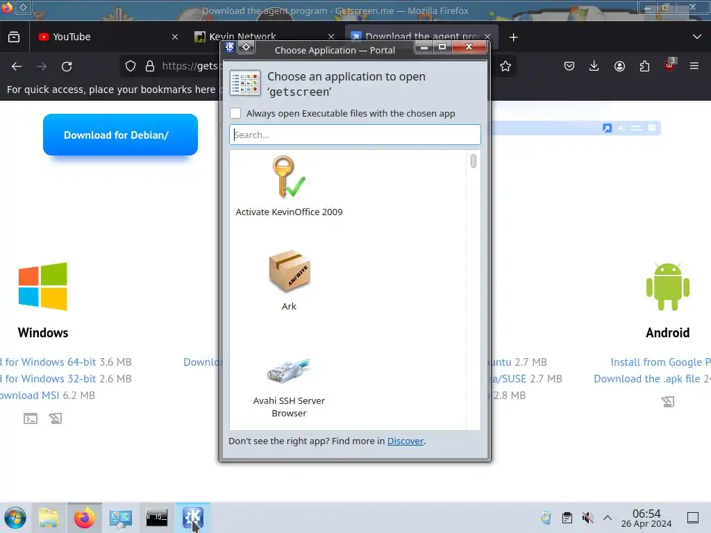
Task: Click the Android robot logo
Action: pyautogui.click(x=667, y=287)
